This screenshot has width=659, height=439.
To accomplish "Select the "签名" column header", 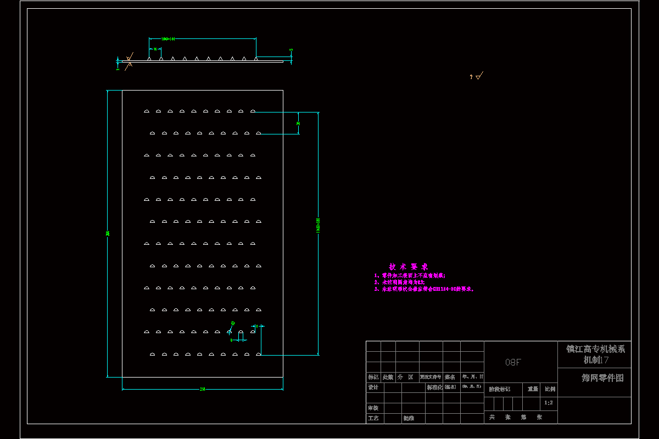I will (x=450, y=377).
